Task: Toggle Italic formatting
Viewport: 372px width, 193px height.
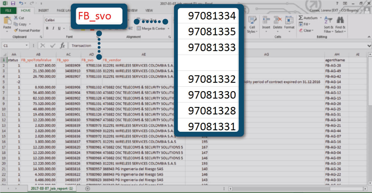Action: coord(53,28)
